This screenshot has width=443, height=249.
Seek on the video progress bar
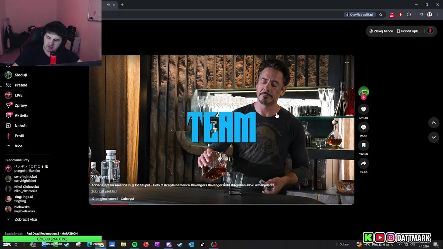coord(221,204)
